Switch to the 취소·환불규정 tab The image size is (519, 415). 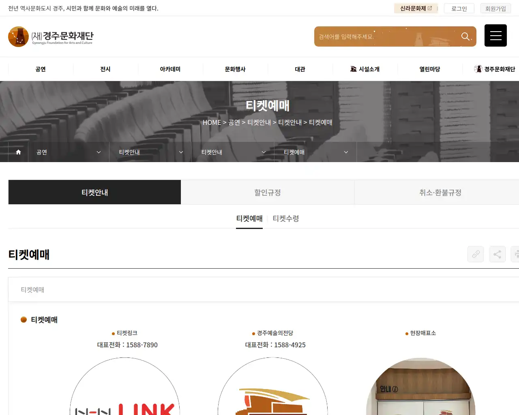click(440, 193)
